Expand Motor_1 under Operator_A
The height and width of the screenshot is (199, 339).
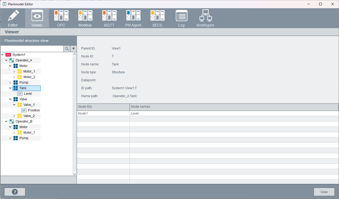(x=14, y=71)
